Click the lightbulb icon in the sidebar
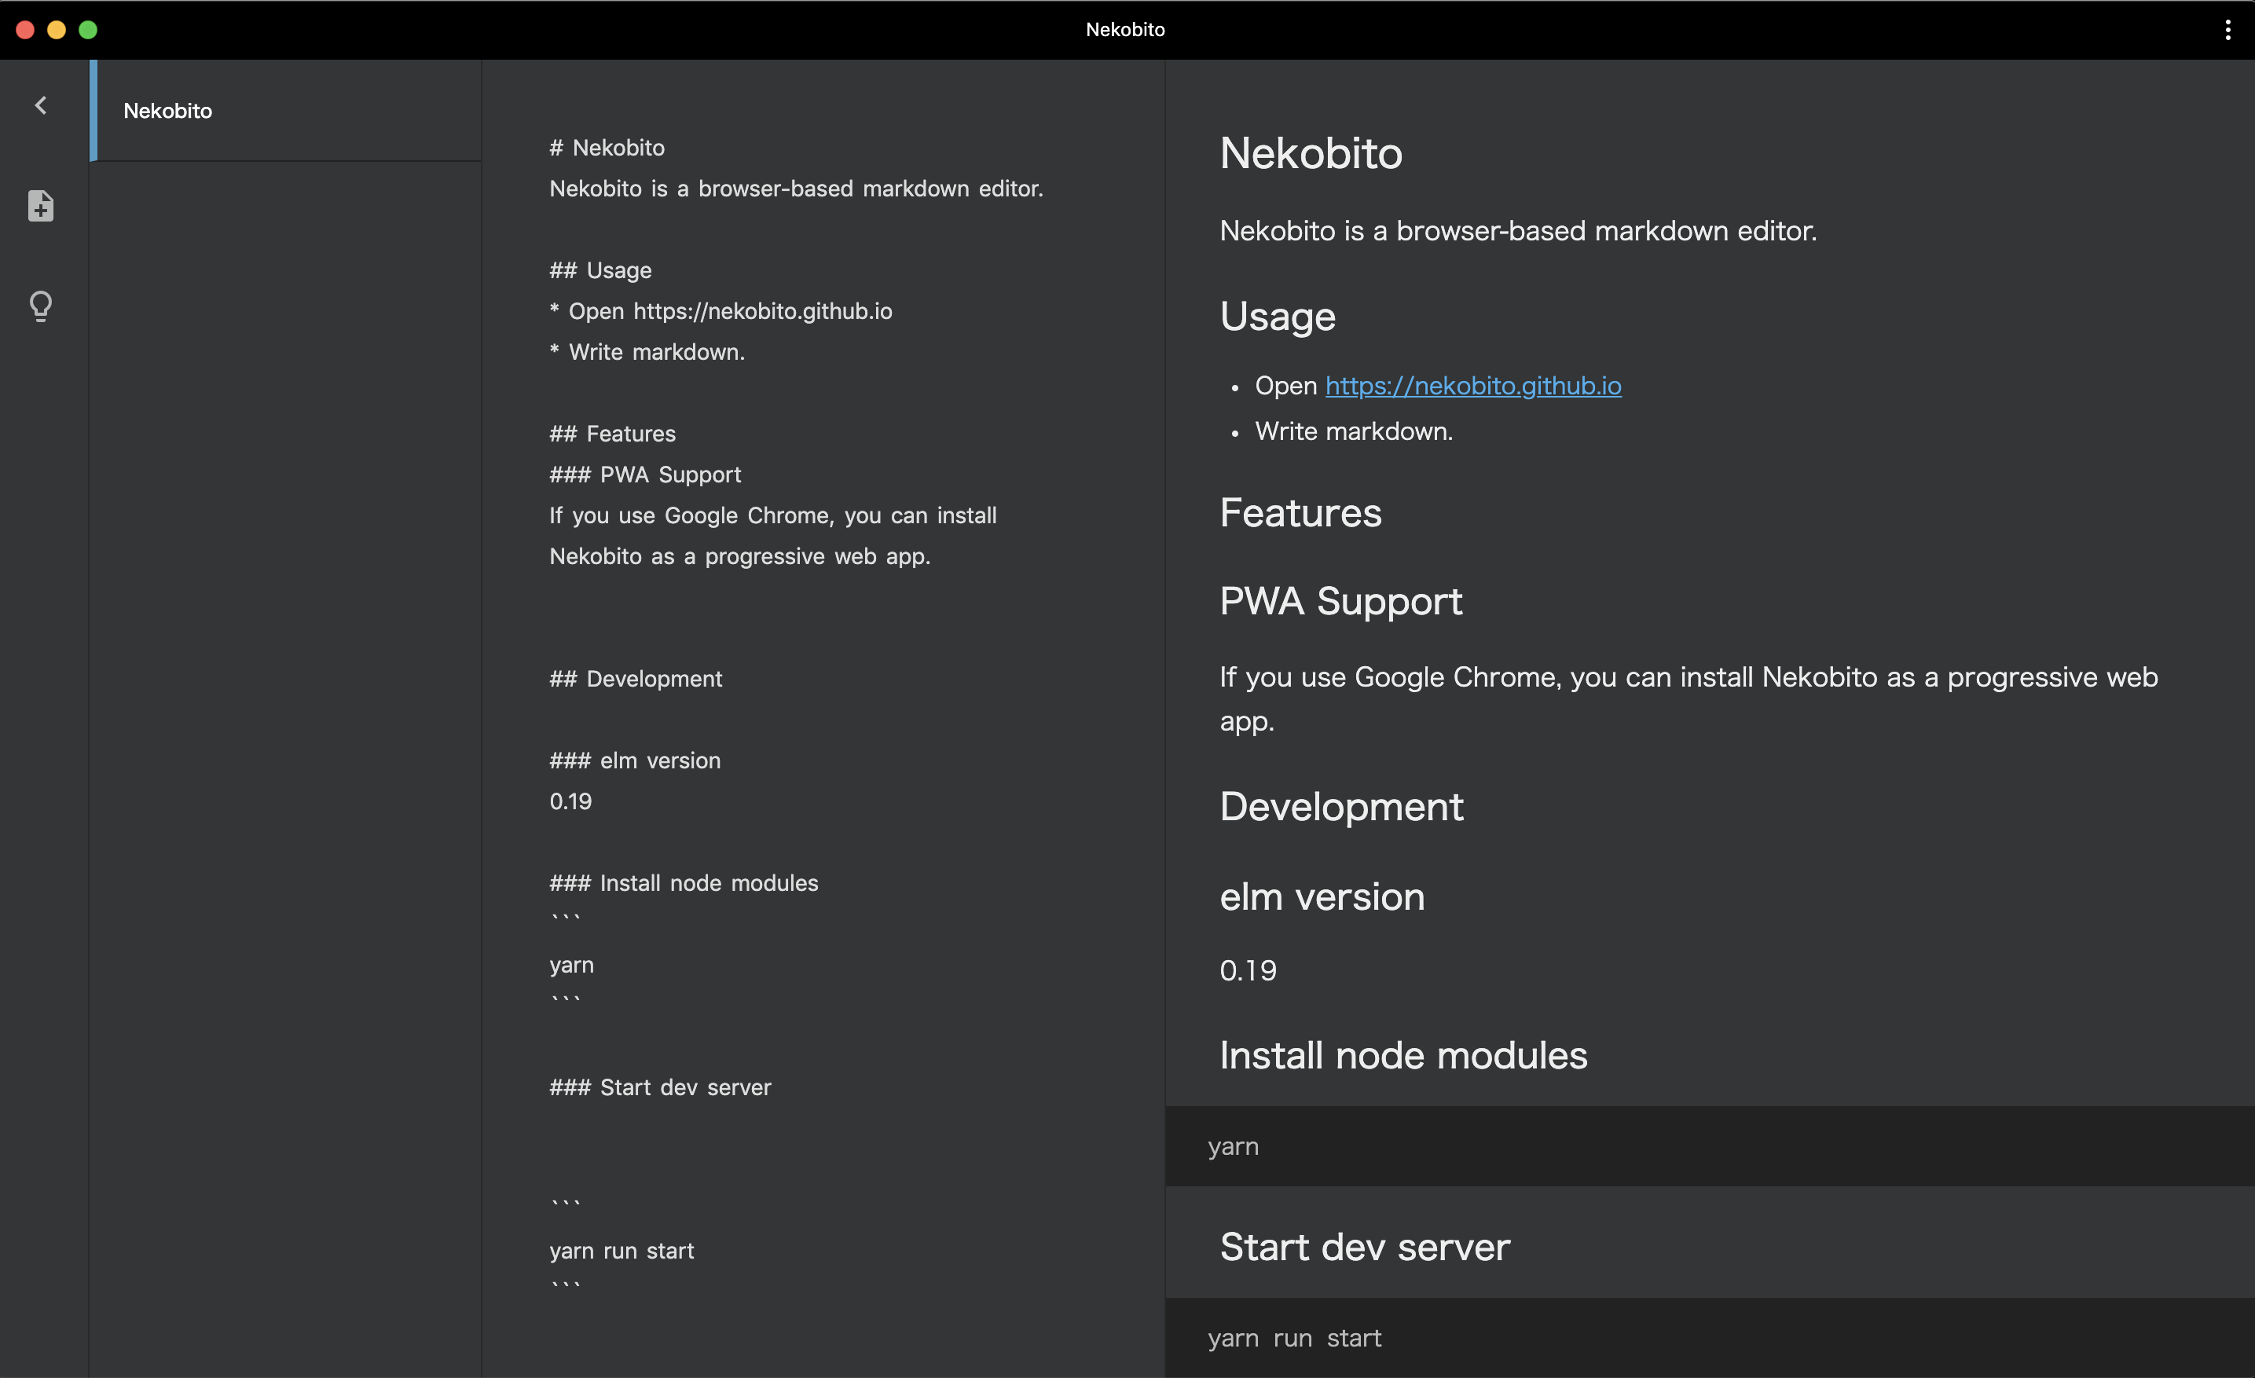The width and height of the screenshot is (2255, 1378). (x=40, y=306)
